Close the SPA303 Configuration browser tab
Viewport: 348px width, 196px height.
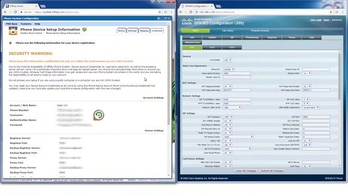[212, 6]
